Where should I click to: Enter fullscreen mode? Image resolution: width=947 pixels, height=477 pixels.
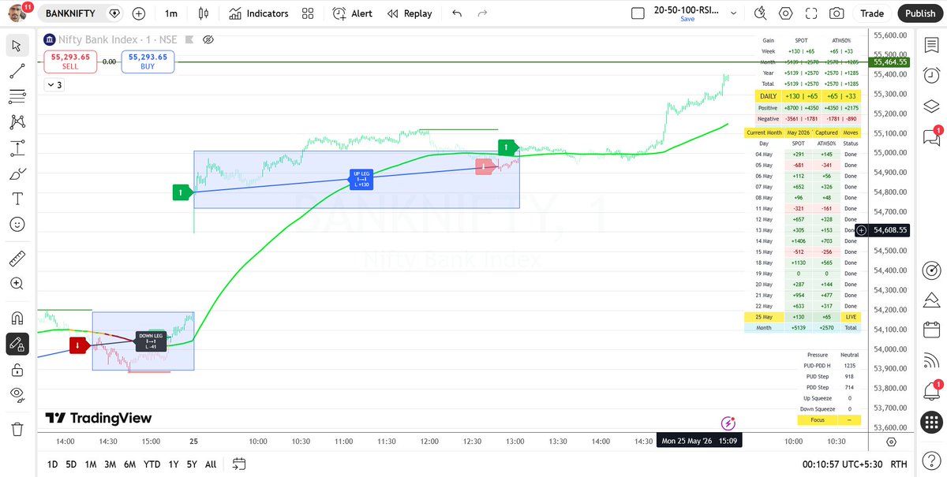[x=811, y=13]
